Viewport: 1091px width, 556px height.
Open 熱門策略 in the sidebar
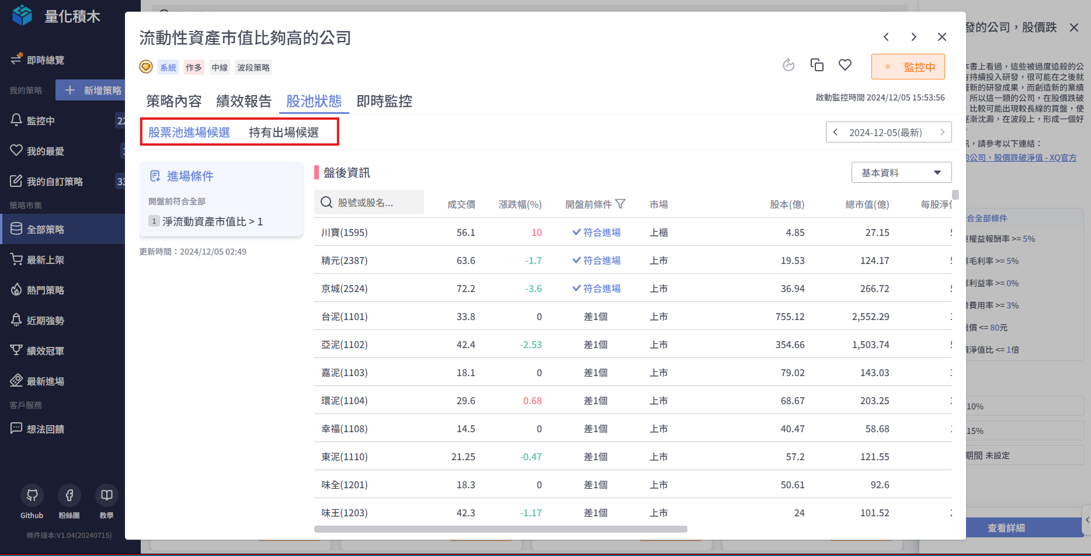pyautogui.click(x=46, y=290)
